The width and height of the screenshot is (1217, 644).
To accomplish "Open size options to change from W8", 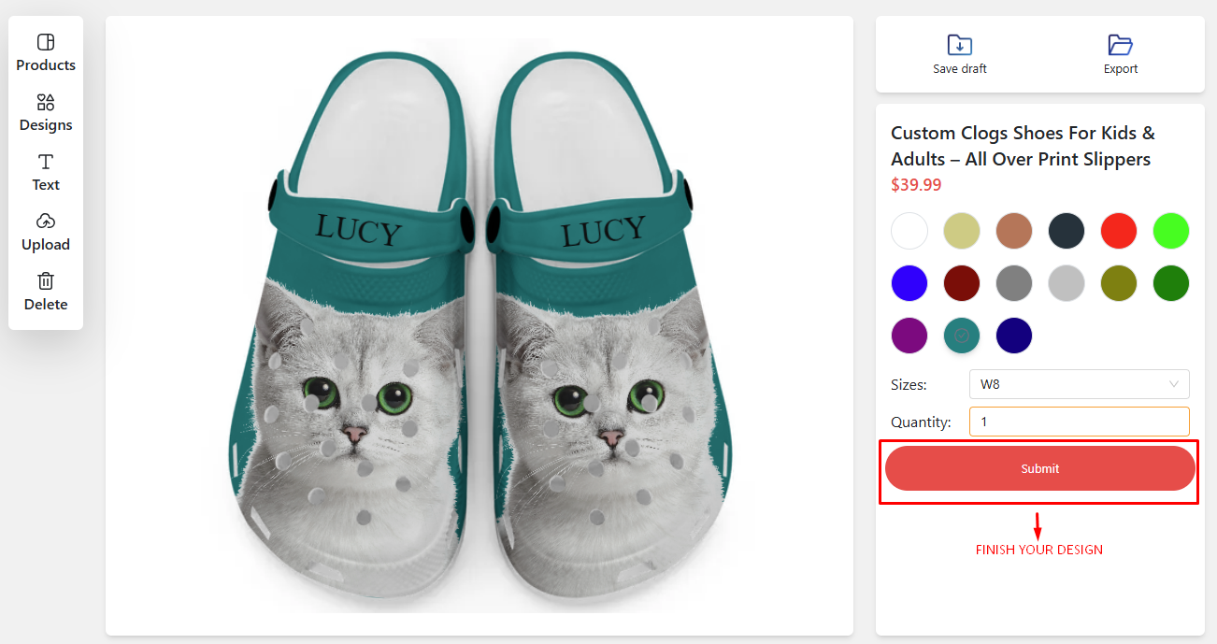I will click(1079, 384).
